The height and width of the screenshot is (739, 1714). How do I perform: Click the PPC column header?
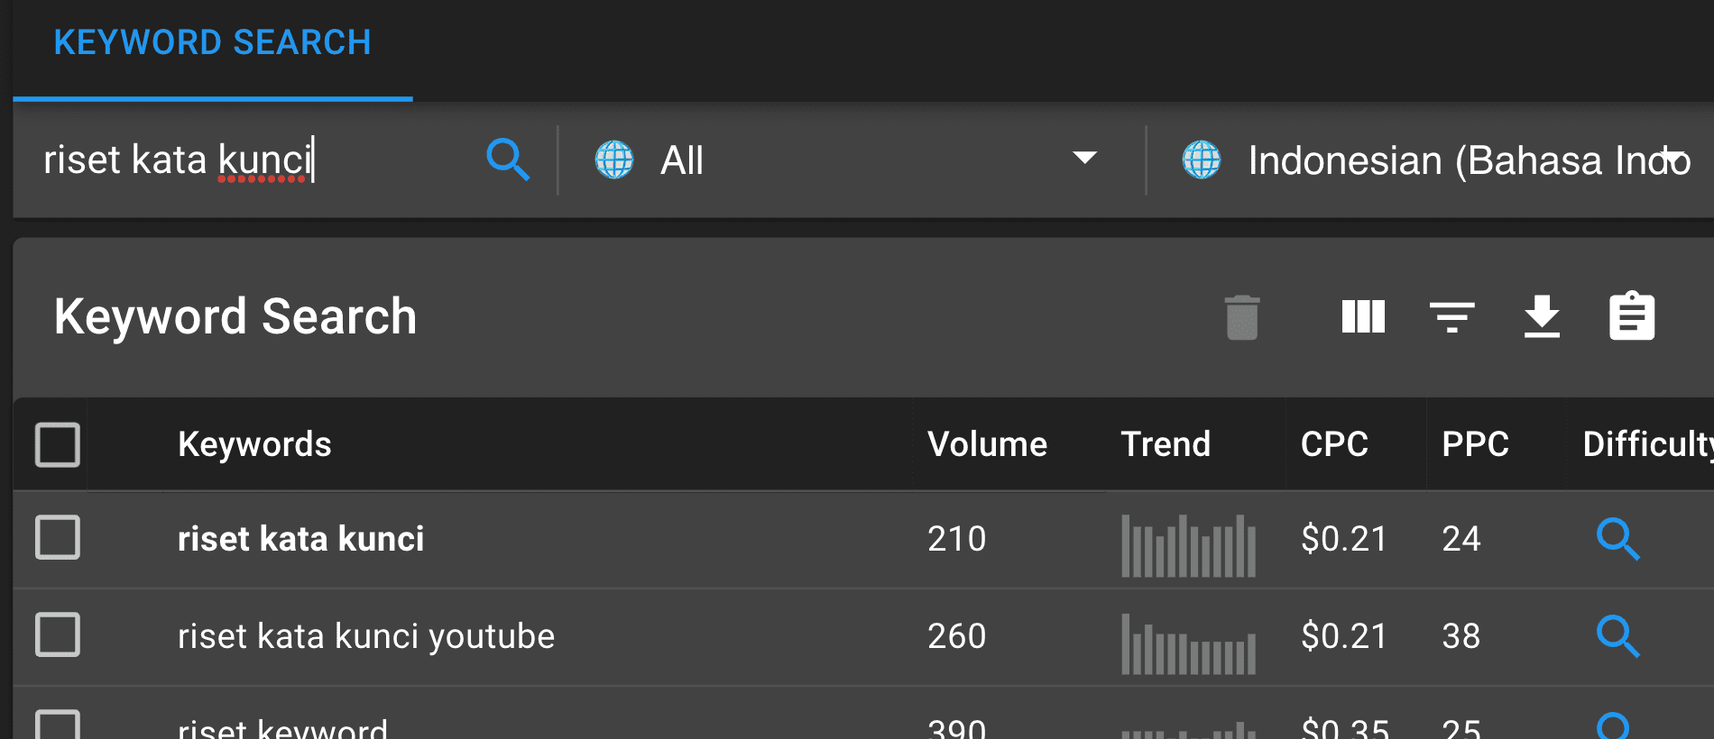[1475, 444]
